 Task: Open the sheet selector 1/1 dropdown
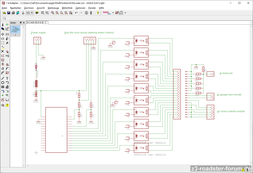(x=29, y=13)
